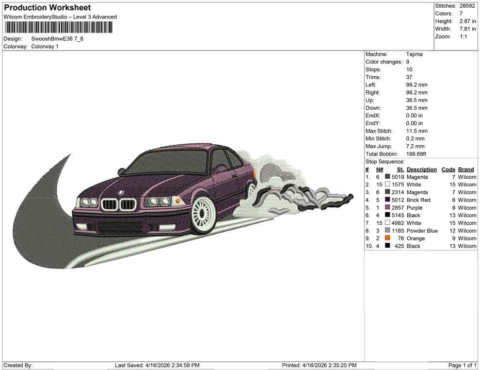Click the Brand column header
The width and height of the screenshot is (480, 370).
466,169
